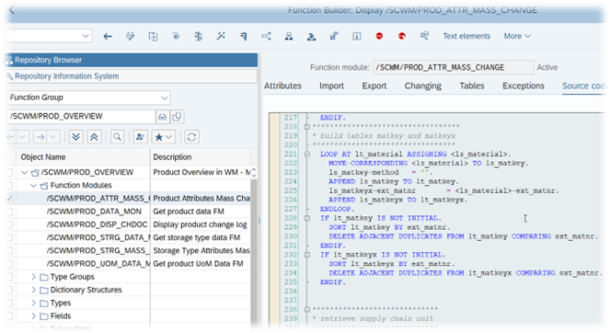The width and height of the screenshot is (611, 333).
Task: Check the Type Groups row checkbox
Action: [x=9, y=277]
